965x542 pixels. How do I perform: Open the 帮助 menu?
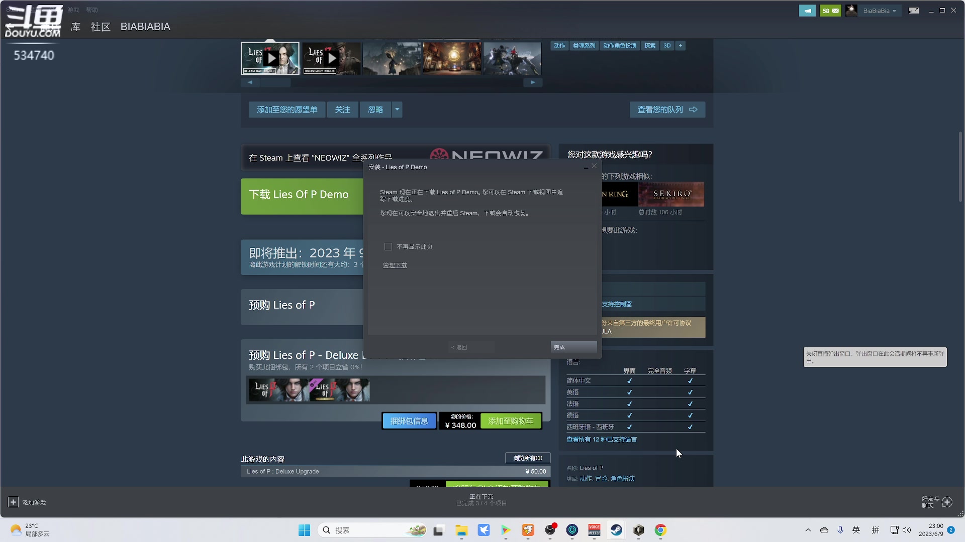(x=92, y=10)
